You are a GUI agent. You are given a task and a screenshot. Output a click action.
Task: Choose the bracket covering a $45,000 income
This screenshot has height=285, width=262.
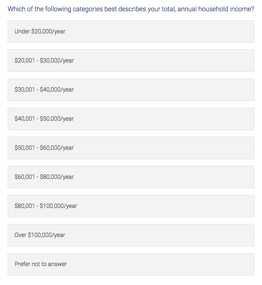coord(131,119)
